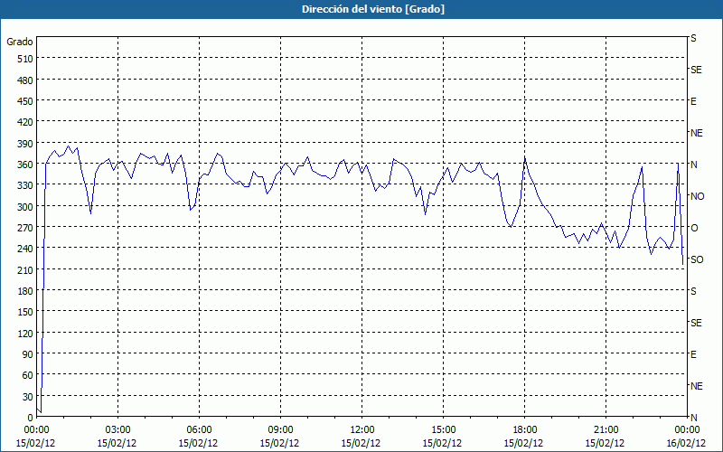Select the 'N' compass label level with 360
The height and width of the screenshot is (452, 723).
(x=693, y=165)
